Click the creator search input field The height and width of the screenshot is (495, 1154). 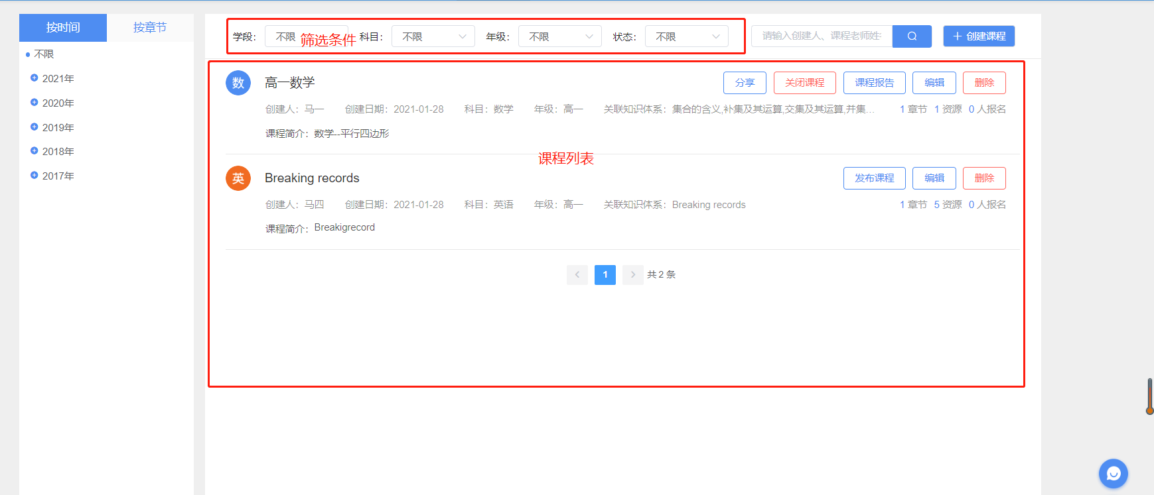[x=822, y=36]
